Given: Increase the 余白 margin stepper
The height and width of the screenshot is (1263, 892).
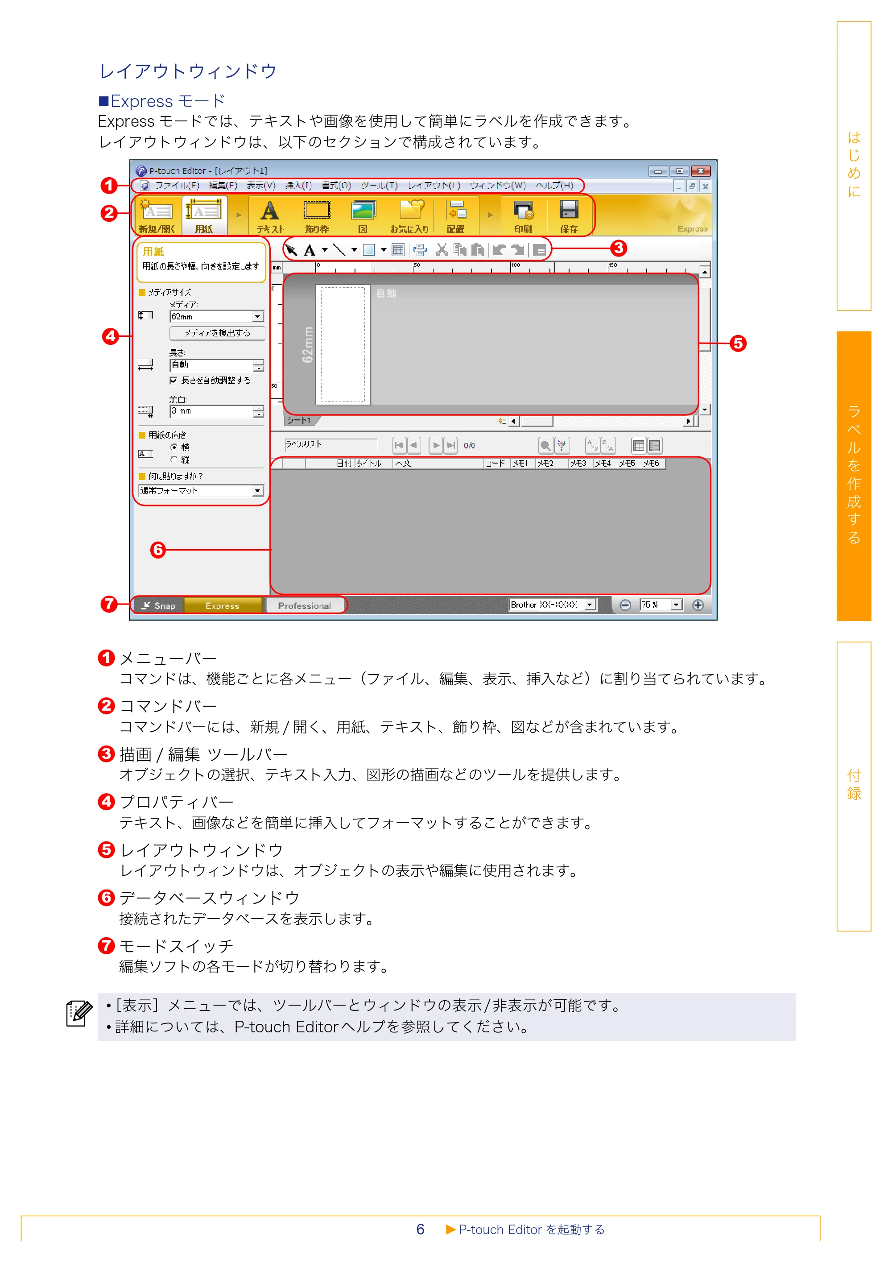Looking at the screenshot, I should (x=259, y=408).
